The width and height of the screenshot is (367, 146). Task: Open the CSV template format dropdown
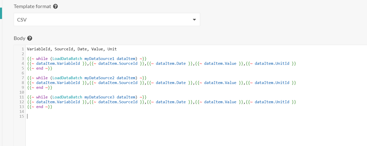click(x=107, y=20)
